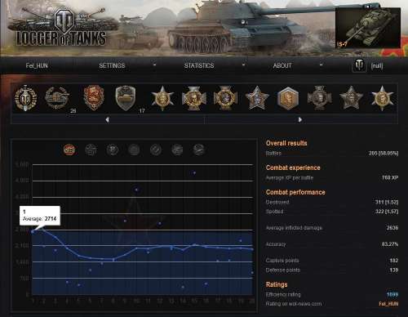
Task: Click the clan shield icon beside (null)
Action: (x=359, y=65)
